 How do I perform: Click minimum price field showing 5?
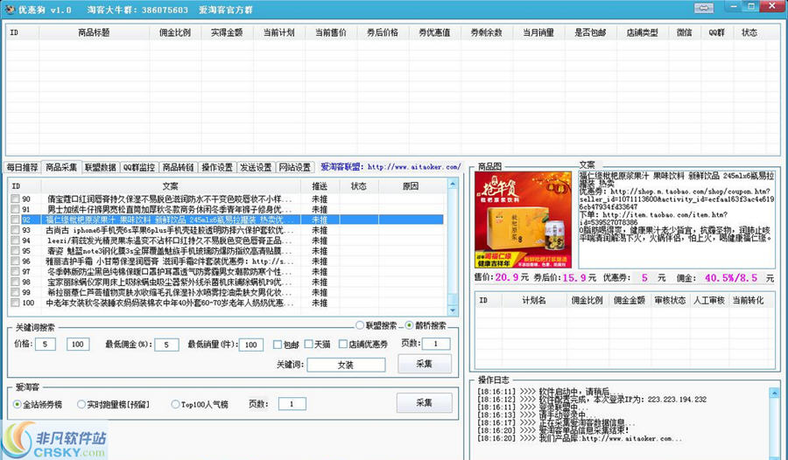click(x=45, y=344)
